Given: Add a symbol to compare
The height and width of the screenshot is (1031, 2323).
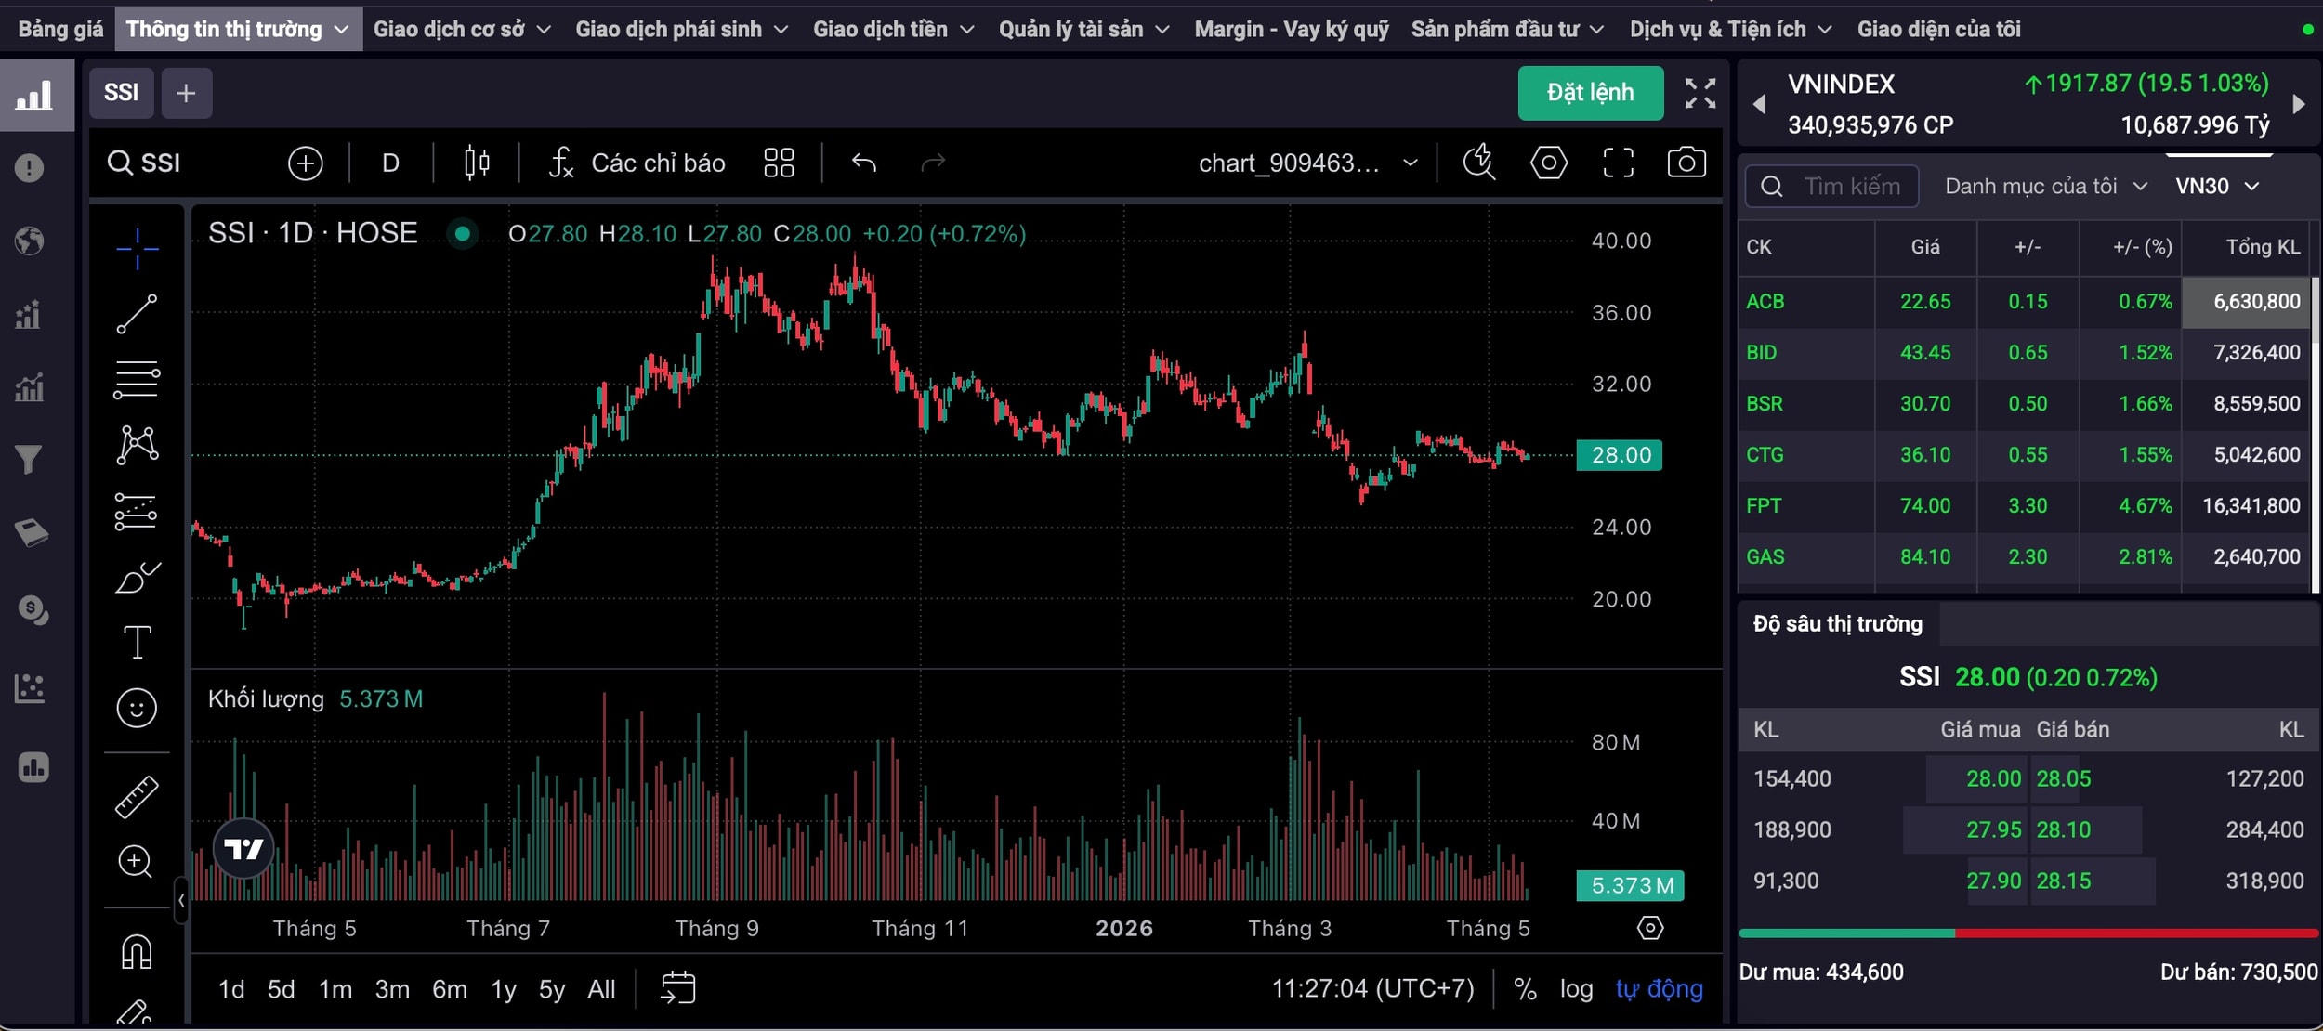Looking at the screenshot, I should coord(305,163).
